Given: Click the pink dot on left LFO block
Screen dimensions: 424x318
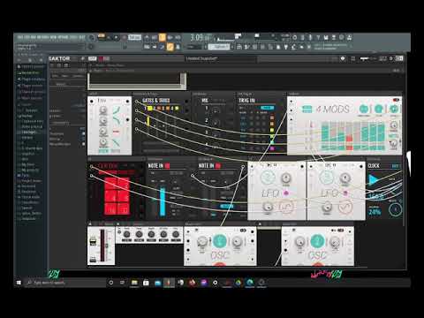Looking at the screenshot, I should pos(285,193).
